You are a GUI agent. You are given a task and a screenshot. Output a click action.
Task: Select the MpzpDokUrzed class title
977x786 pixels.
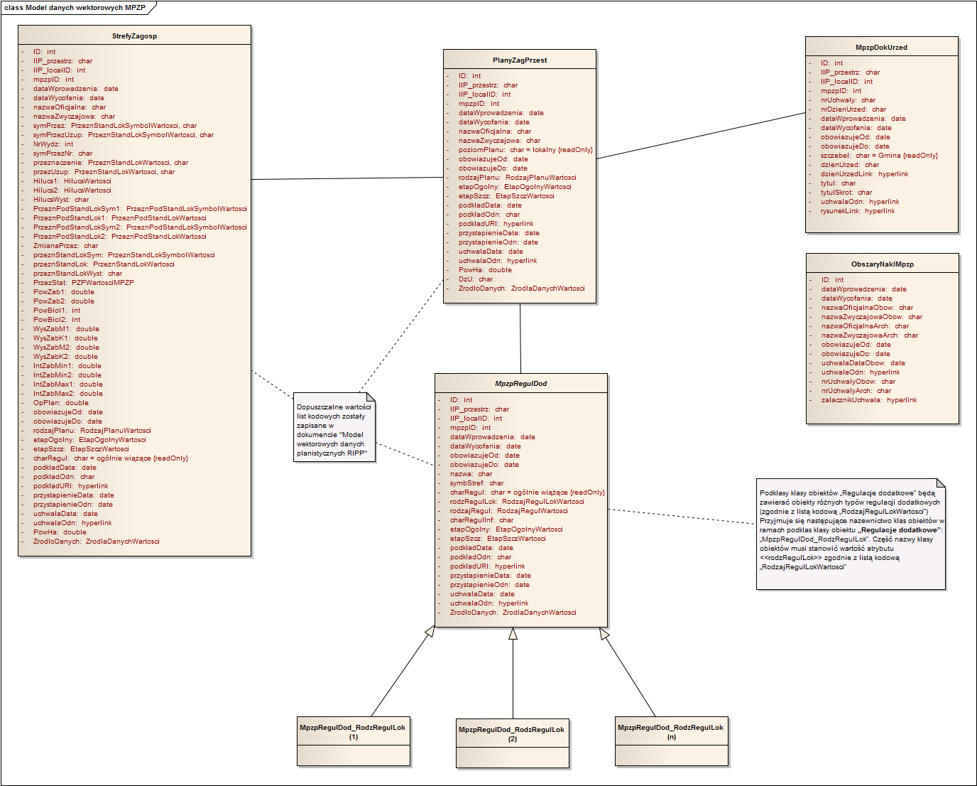click(x=881, y=48)
